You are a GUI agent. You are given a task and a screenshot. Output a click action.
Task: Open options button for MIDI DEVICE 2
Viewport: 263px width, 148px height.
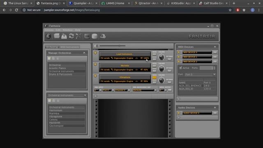[215, 62]
